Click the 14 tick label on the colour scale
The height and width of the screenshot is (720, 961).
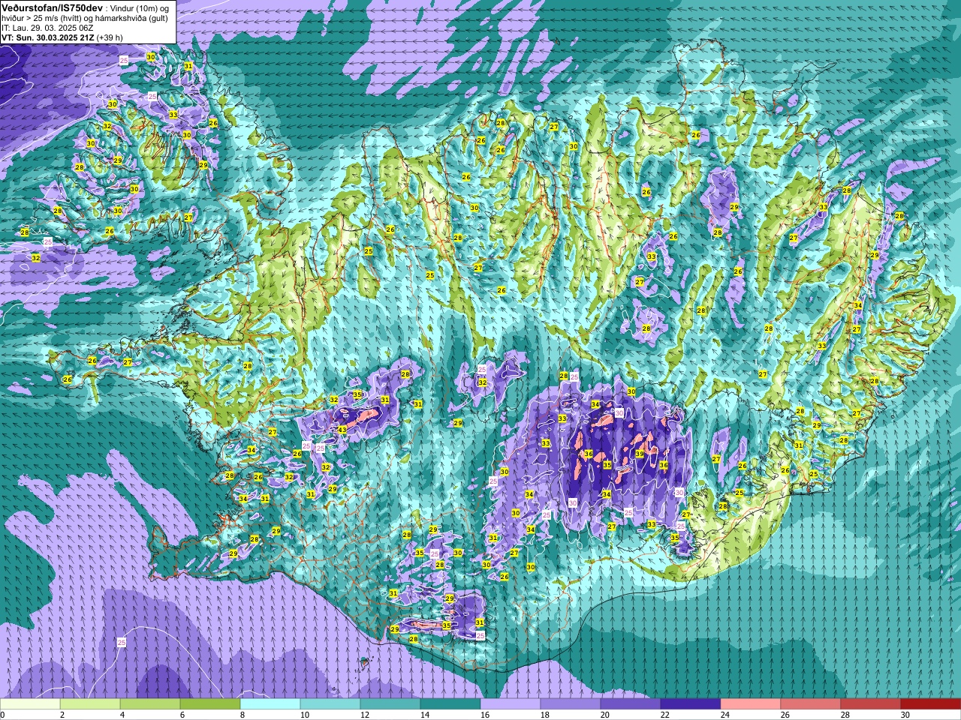[424, 715]
